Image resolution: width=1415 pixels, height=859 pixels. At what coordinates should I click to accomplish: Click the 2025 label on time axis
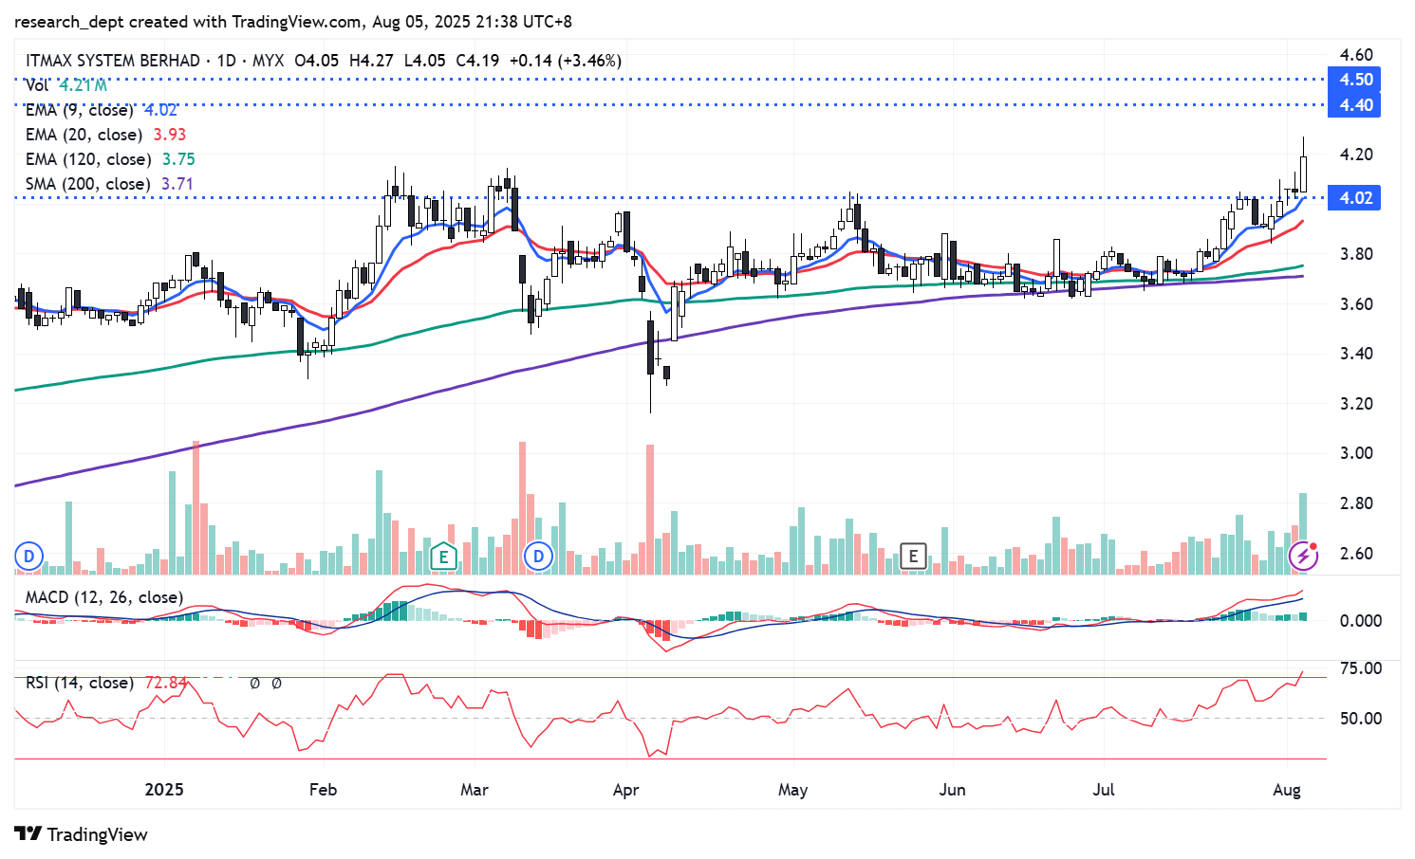tap(164, 790)
